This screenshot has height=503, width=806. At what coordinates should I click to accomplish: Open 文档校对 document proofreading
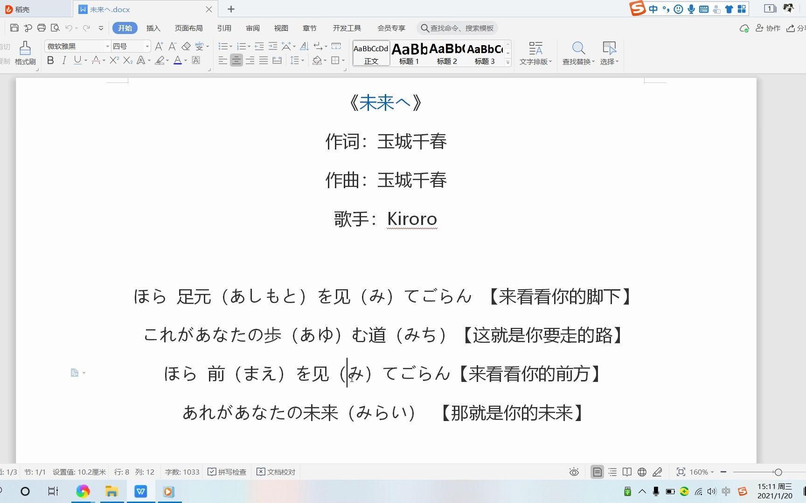pos(276,472)
